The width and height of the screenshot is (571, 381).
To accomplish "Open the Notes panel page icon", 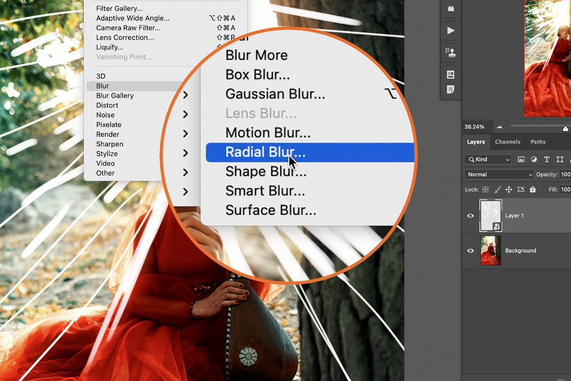I will (x=451, y=90).
